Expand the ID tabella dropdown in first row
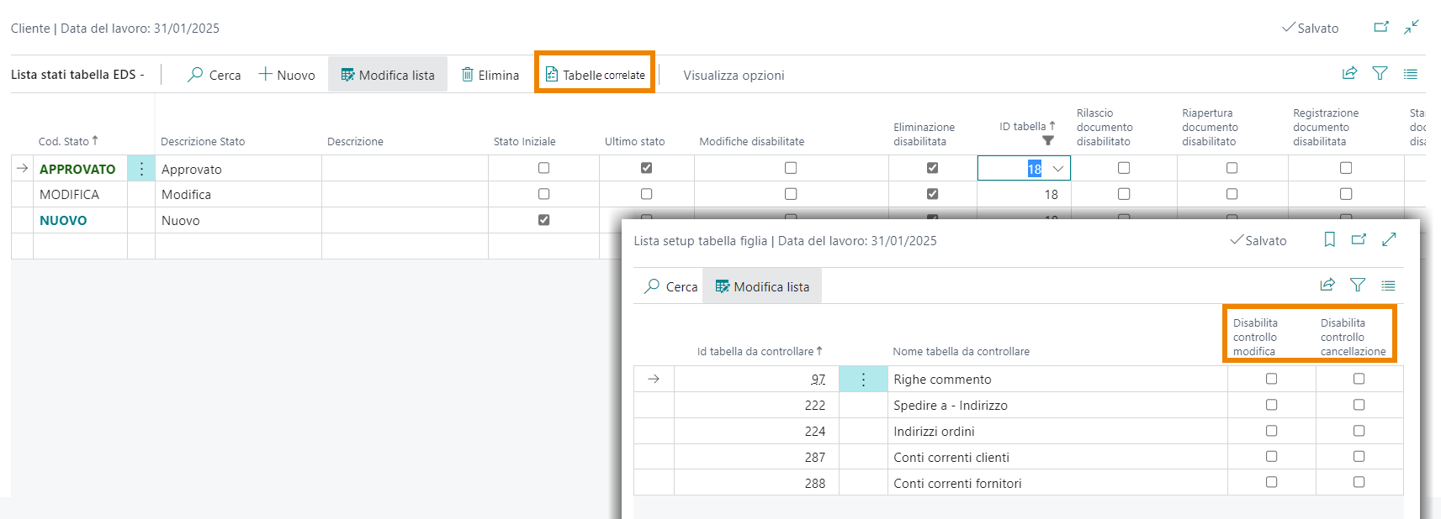 (x=1058, y=169)
